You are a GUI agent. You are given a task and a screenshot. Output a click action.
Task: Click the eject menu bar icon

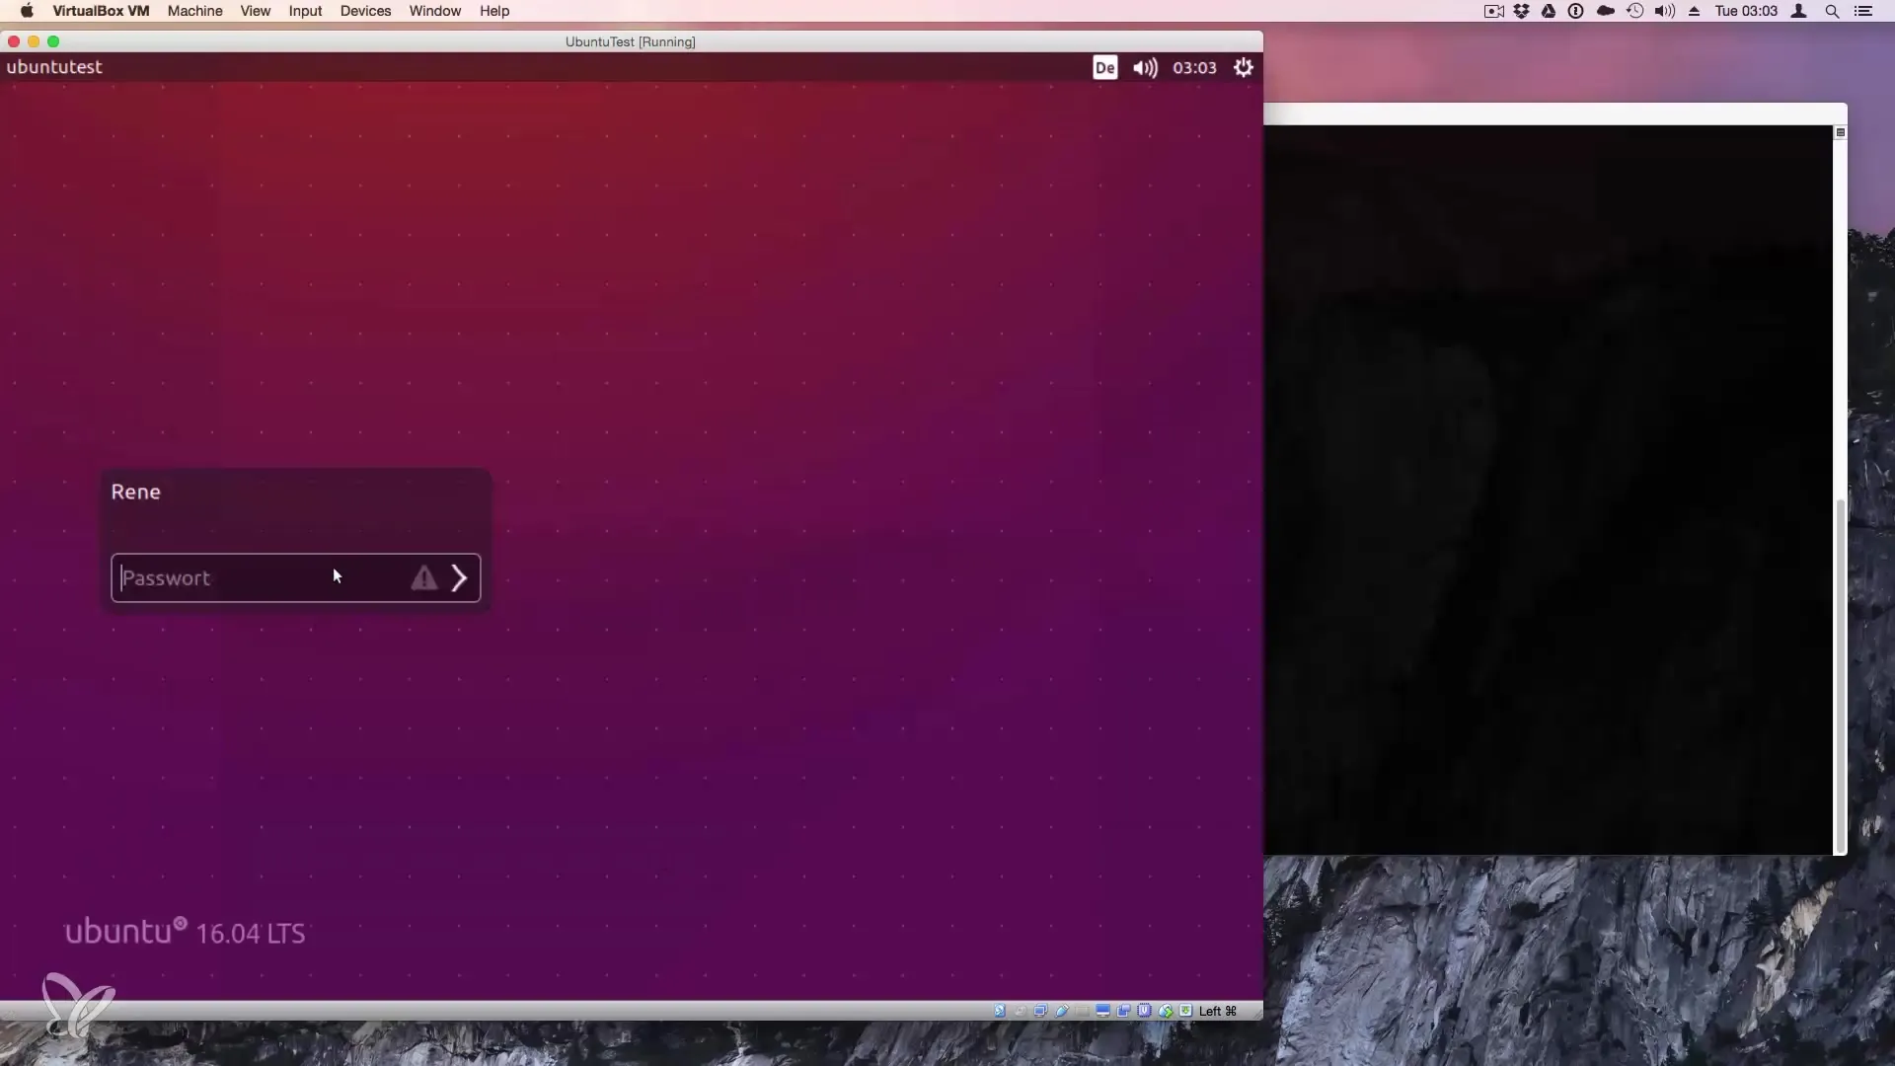click(1695, 11)
